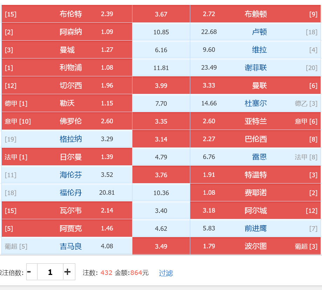Toggle 曼城 home win odds 1.27
Screen dimensions: 322x290
click(x=67, y=49)
